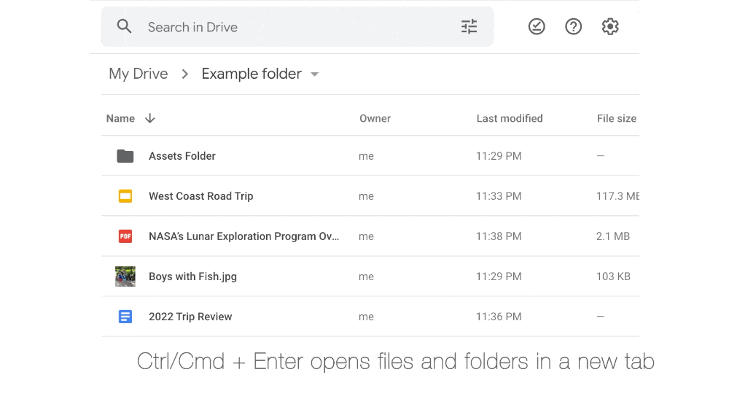
Task: Click the search magnifier icon
Action: (125, 27)
